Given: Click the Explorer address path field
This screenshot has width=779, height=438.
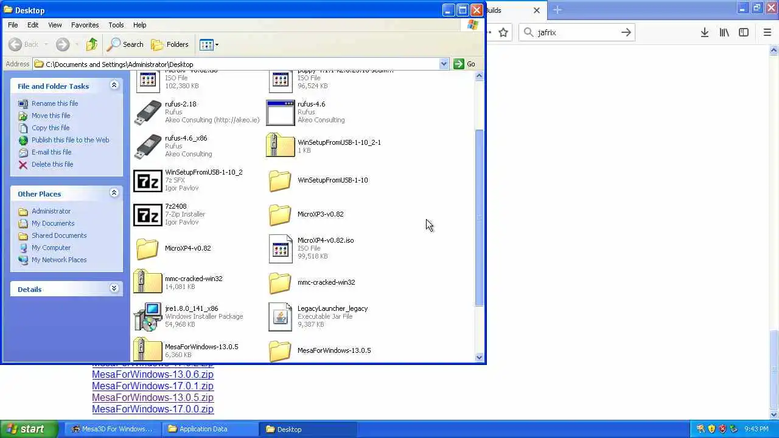Looking at the screenshot, I should click(x=241, y=64).
